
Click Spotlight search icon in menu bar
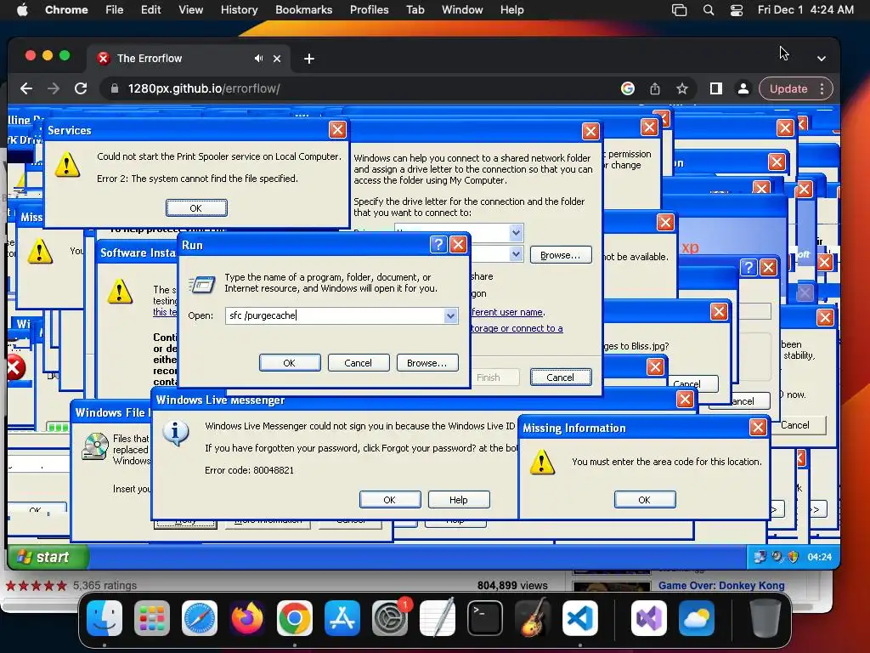pos(709,10)
